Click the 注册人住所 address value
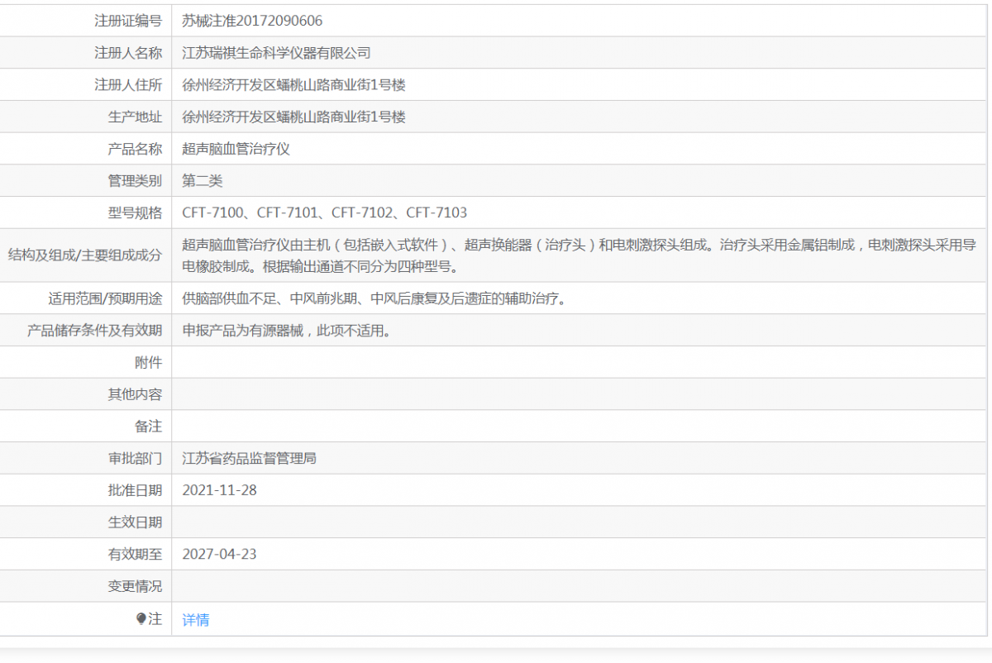Screen dimensions: 992x663 click(x=293, y=85)
